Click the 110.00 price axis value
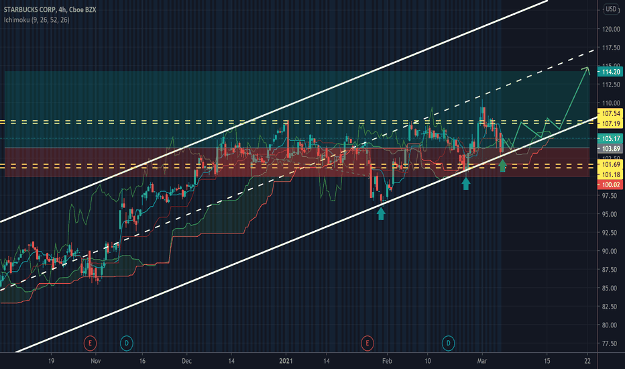625x369 pixels. 611,103
